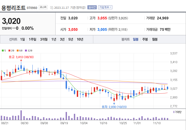186x130 pixels.
Task: Click the 최고 3,410 (08/30) label
Action: pos(21,57)
